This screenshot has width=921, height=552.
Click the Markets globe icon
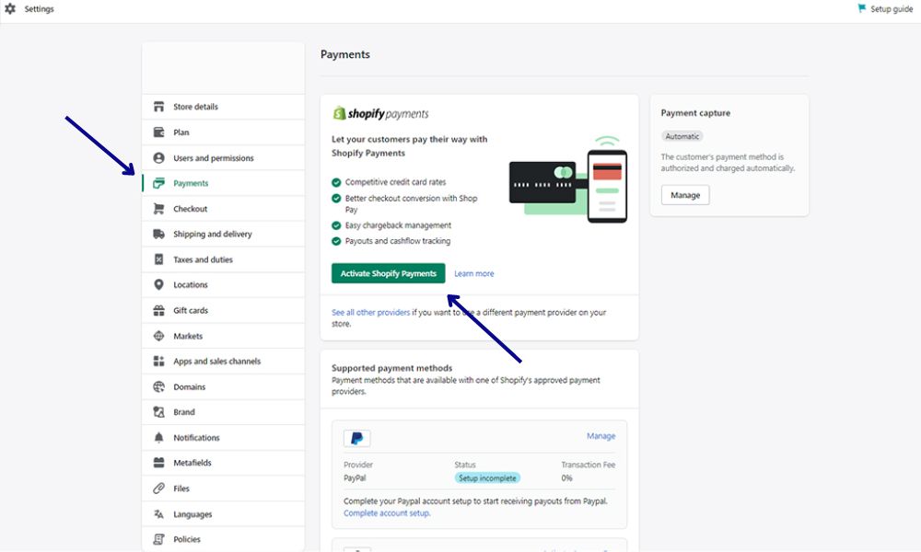158,336
